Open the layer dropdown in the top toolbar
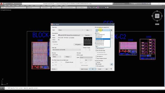This screenshot has height=93, width=165. tap(14, 7)
